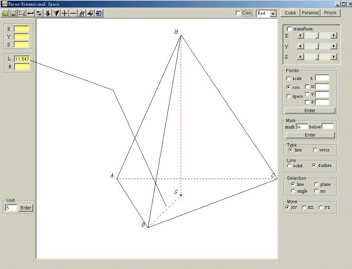Click the mark field containing H
Screen dimensions: 352x269
(x=302, y=127)
